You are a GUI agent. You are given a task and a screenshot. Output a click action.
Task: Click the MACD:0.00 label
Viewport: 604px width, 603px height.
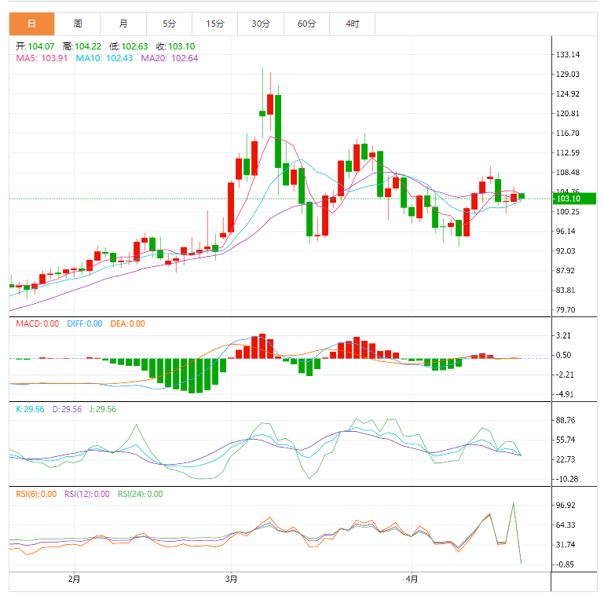pyautogui.click(x=38, y=323)
